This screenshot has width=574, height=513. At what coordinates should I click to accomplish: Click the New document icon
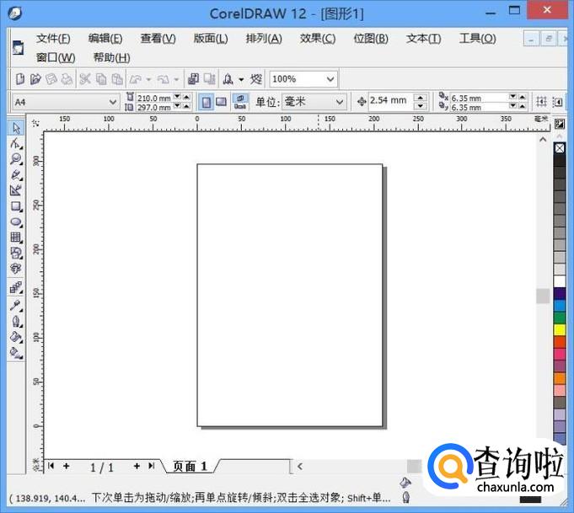coord(20,79)
